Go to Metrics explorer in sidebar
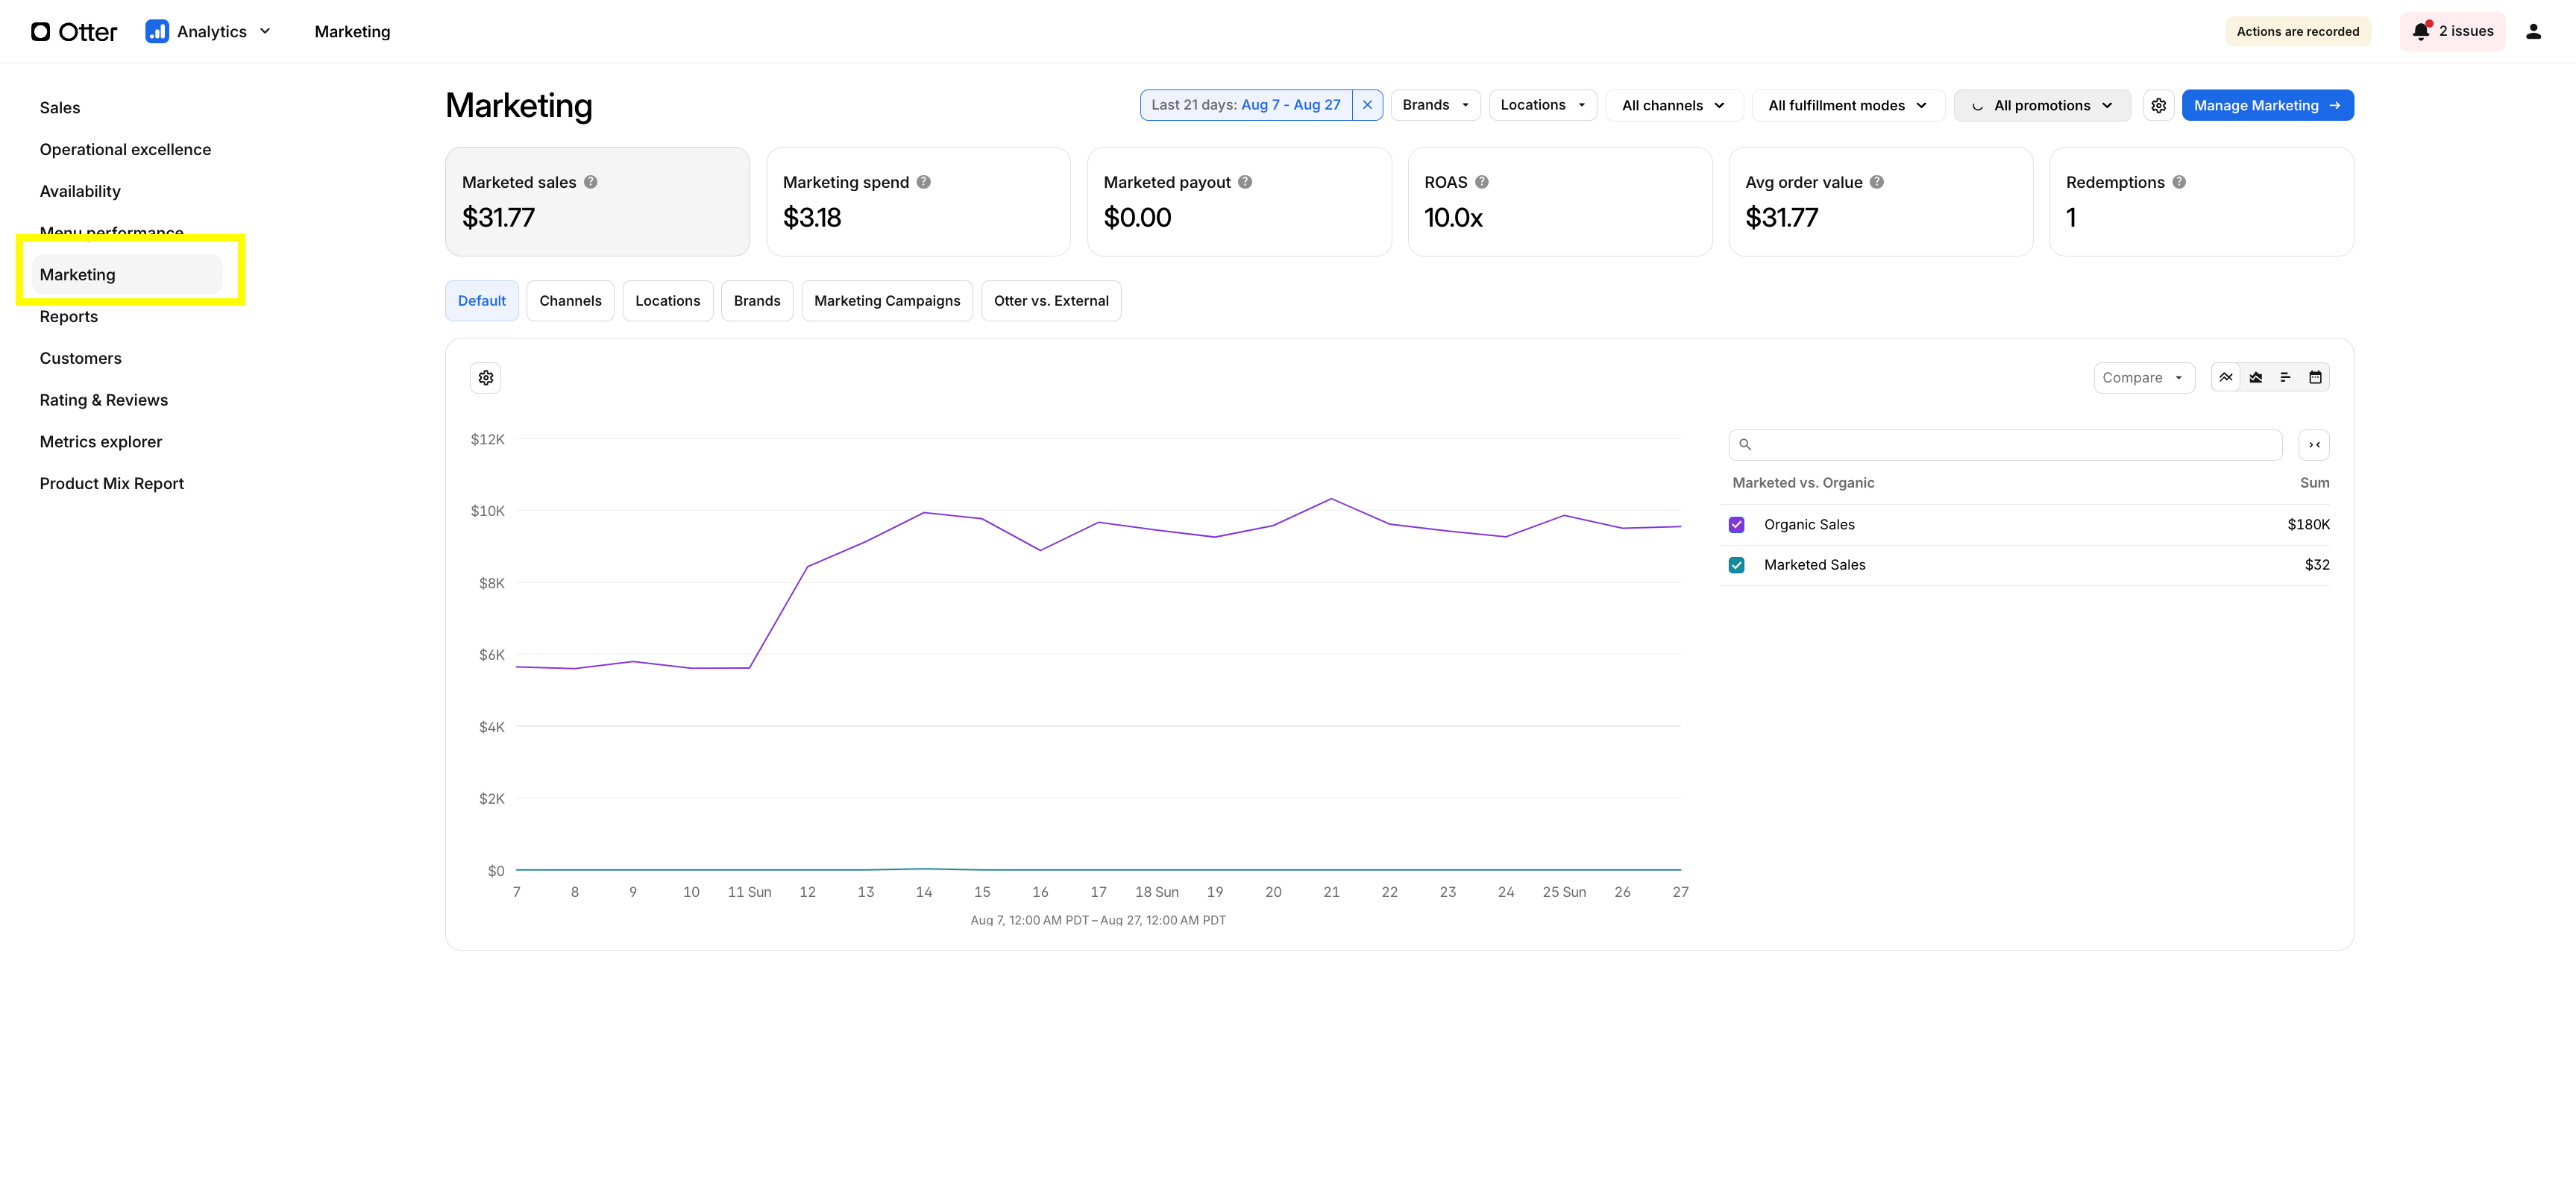The width and height of the screenshot is (2576, 1181). (x=101, y=442)
